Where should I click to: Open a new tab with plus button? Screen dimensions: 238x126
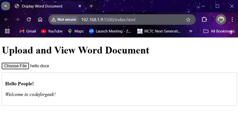91,6
